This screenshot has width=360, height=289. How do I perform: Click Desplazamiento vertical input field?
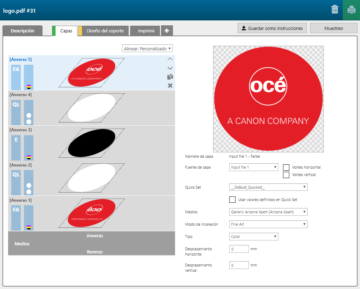239,265
